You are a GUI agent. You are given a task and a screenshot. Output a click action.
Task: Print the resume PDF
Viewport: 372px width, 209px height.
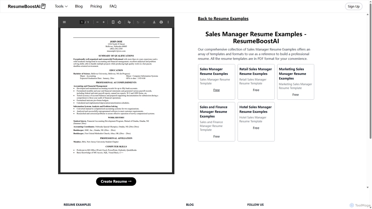pyautogui.click(x=161, y=22)
